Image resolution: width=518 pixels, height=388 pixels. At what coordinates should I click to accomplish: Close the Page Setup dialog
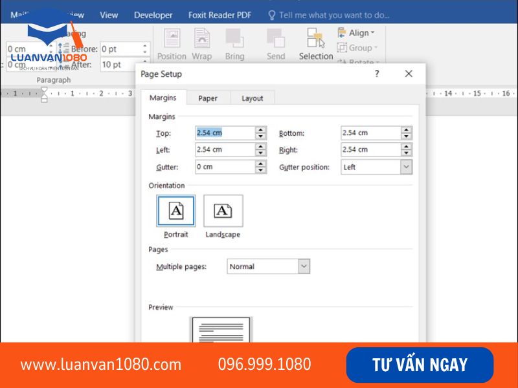[409, 74]
